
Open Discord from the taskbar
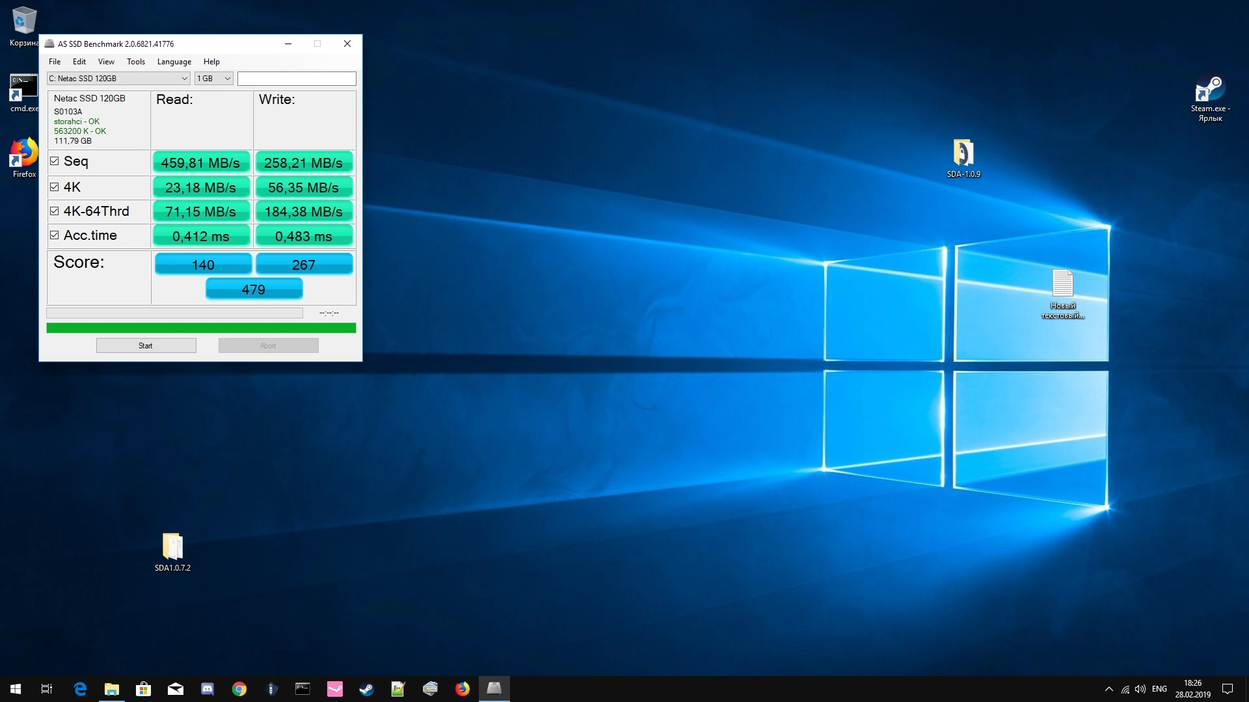coord(208,689)
